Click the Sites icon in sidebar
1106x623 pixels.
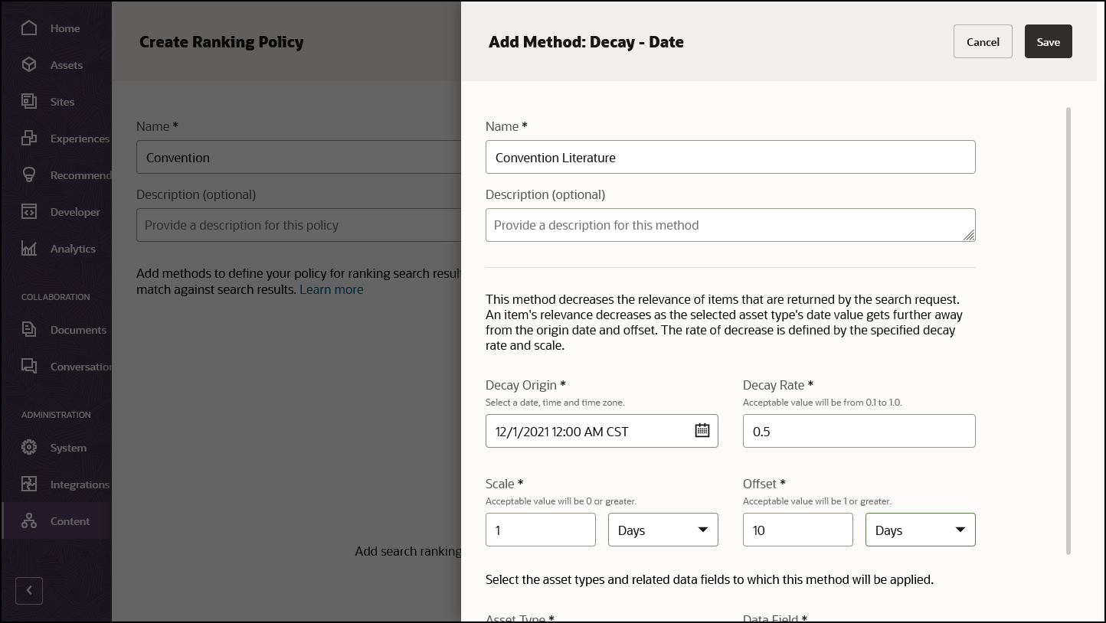pos(29,102)
